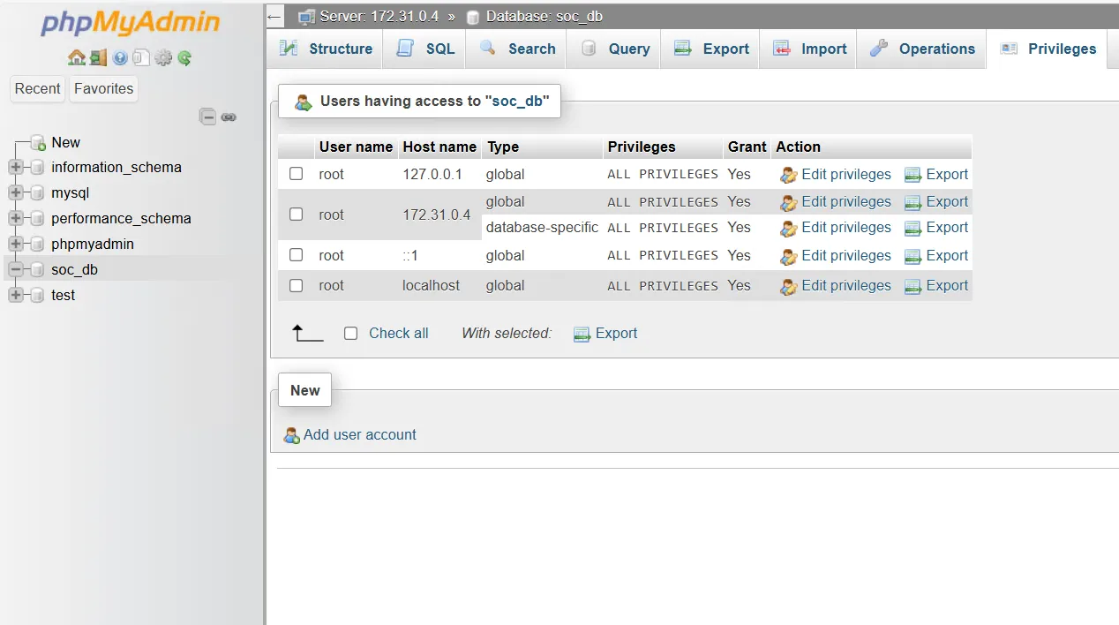The height and width of the screenshot is (625, 1119).
Task: Collapse the soc_db tree node
Action: [18, 269]
